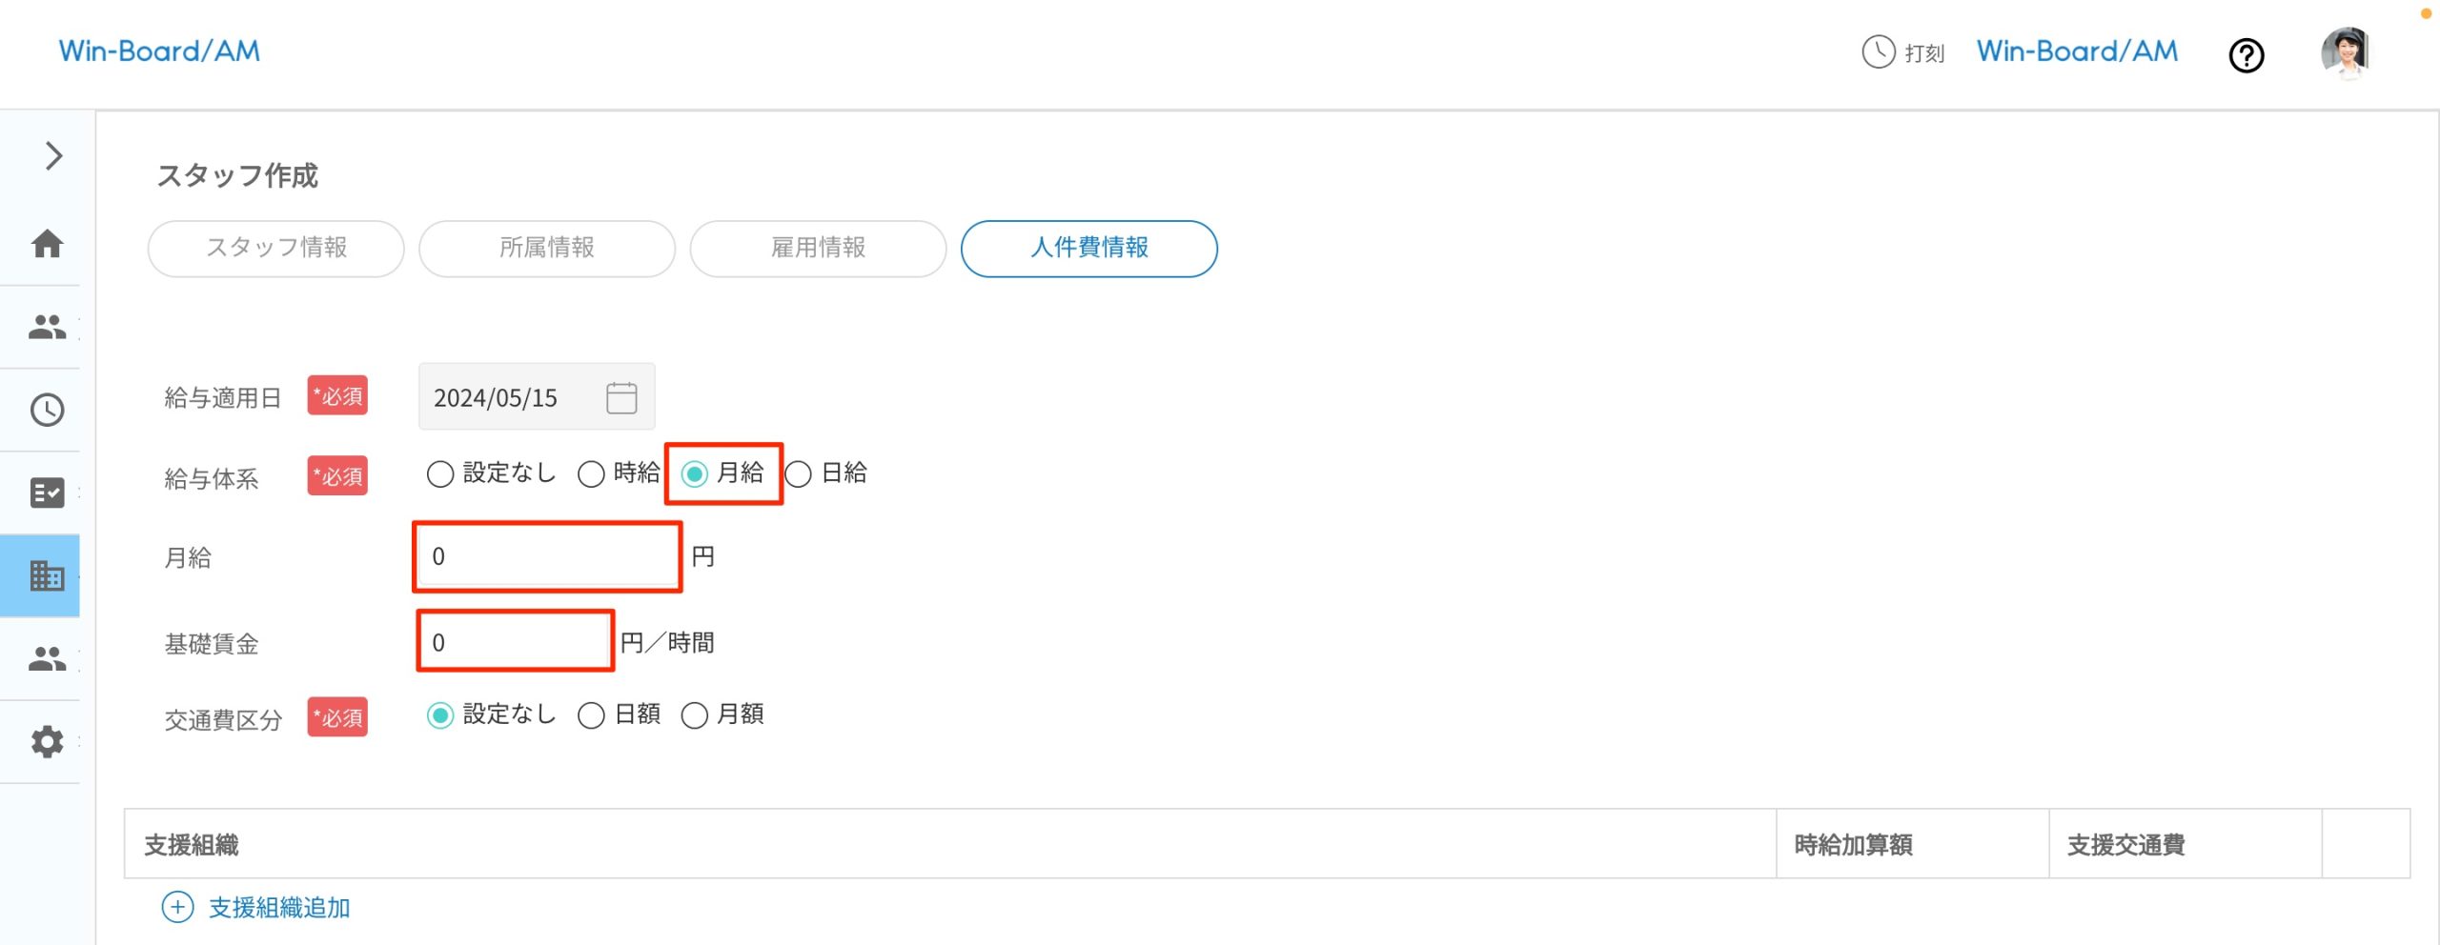Switch to the 所属情報 tab
Image resolution: width=2440 pixels, height=945 pixels.
pyautogui.click(x=547, y=249)
